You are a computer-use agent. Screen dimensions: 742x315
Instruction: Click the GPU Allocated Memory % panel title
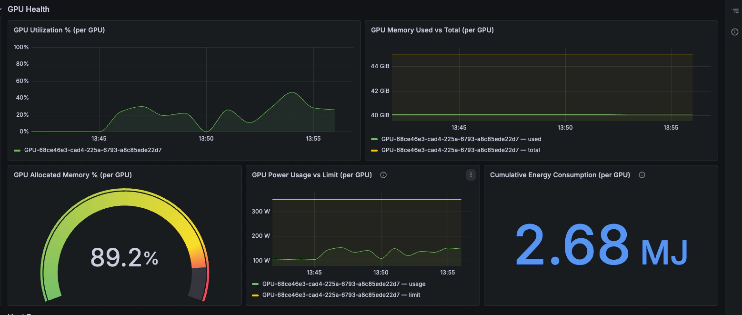pyautogui.click(x=72, y=175)
